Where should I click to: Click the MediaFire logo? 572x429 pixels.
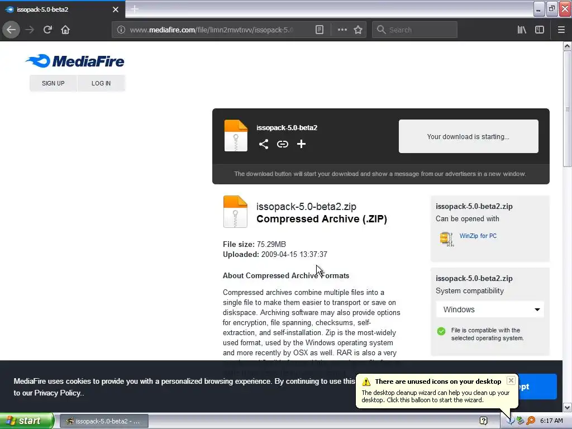pos(75,61)
